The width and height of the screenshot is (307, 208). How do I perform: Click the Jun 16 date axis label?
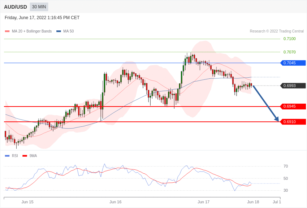116,202
